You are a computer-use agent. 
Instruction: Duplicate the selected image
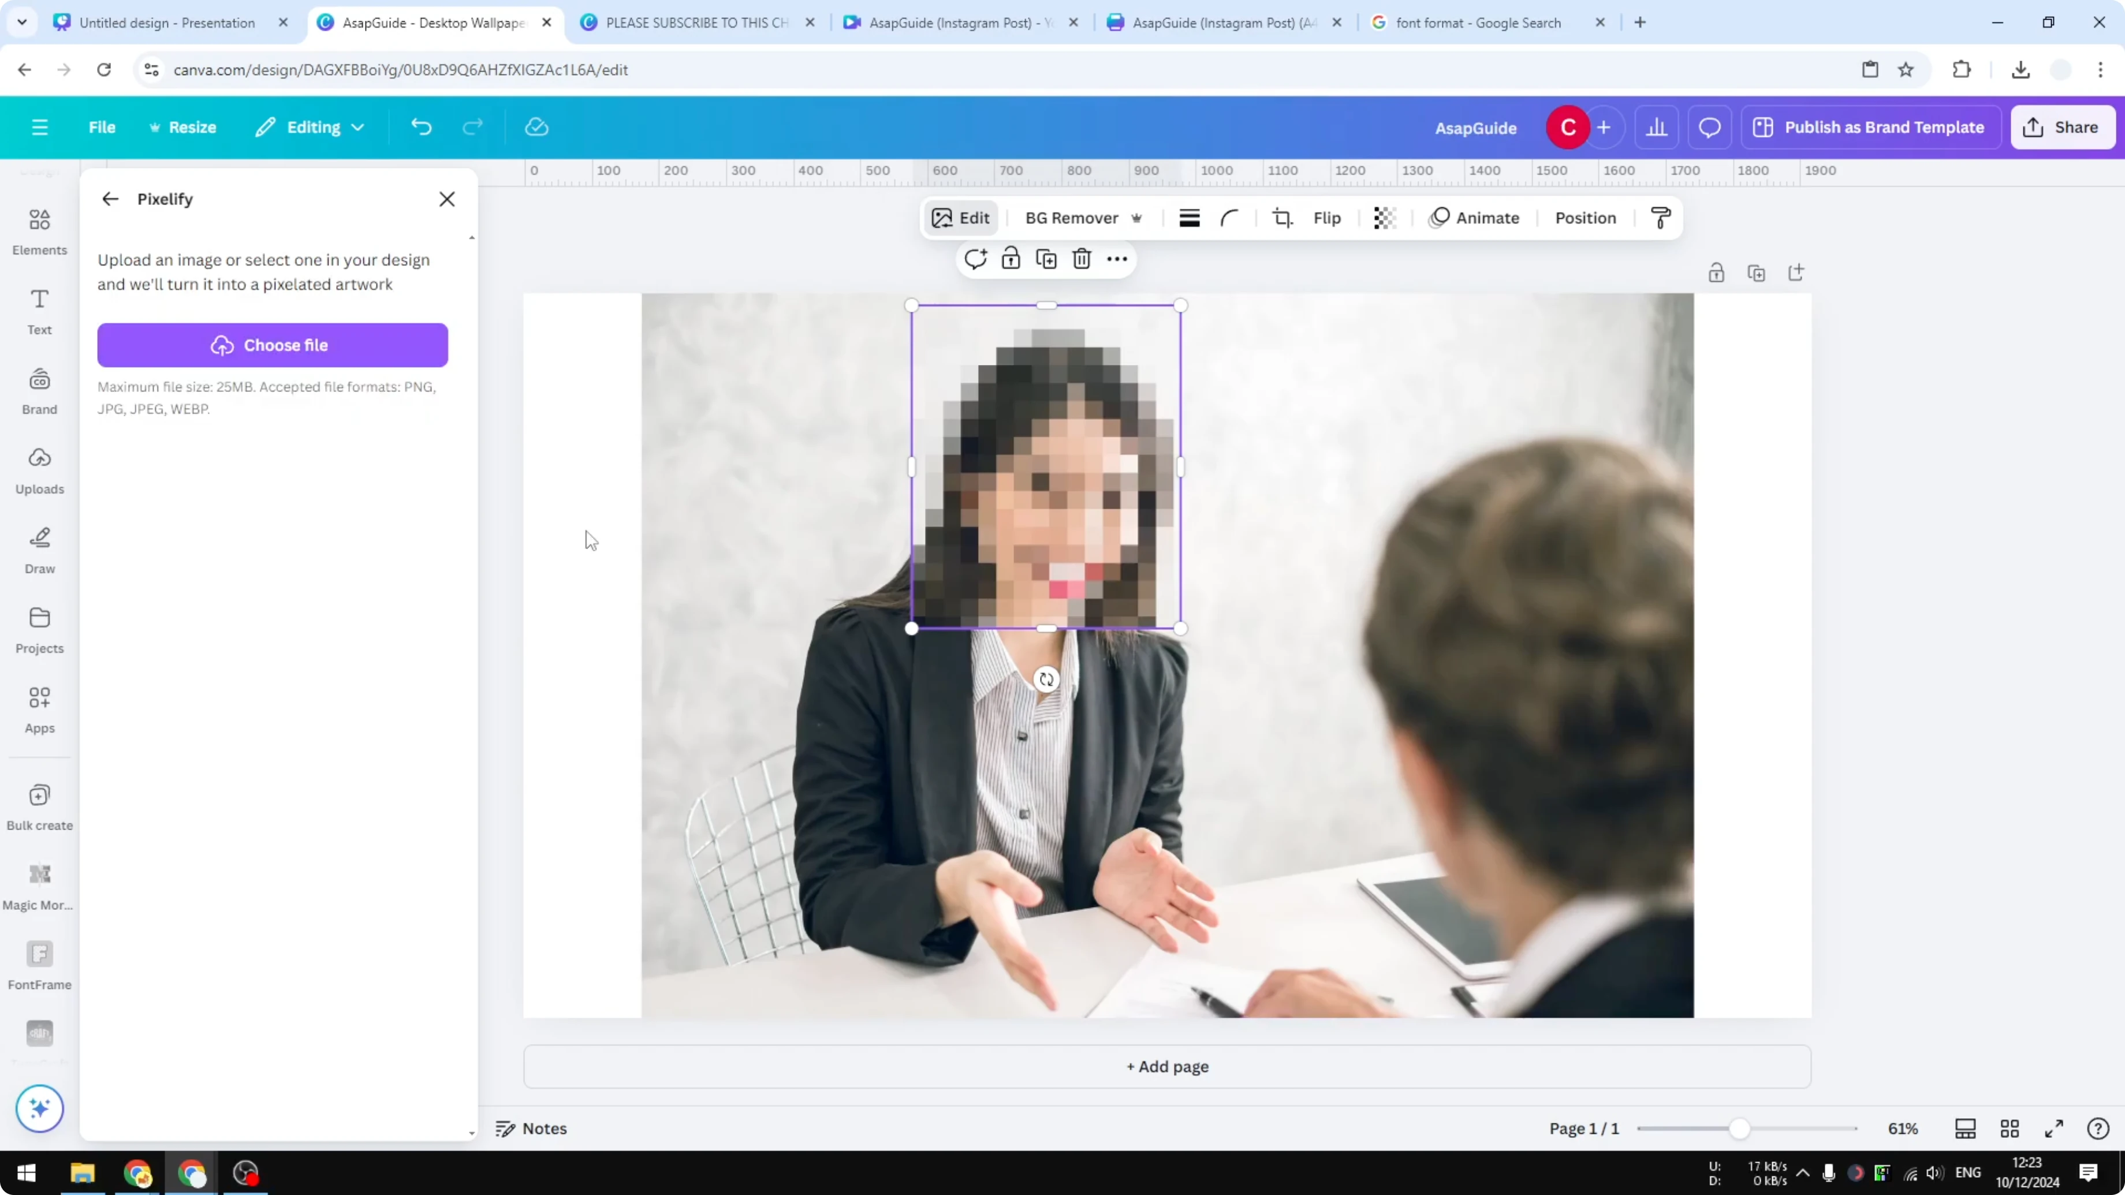click(x=1045, y=258)
